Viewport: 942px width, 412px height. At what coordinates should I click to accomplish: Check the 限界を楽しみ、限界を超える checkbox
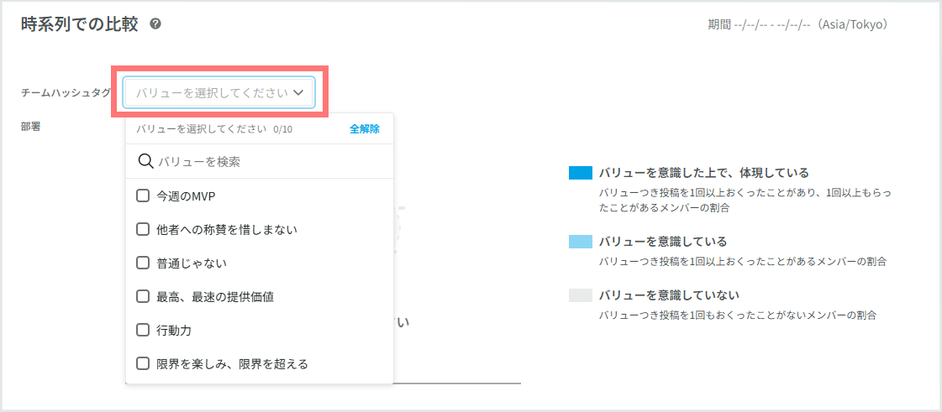click(142, 363)
